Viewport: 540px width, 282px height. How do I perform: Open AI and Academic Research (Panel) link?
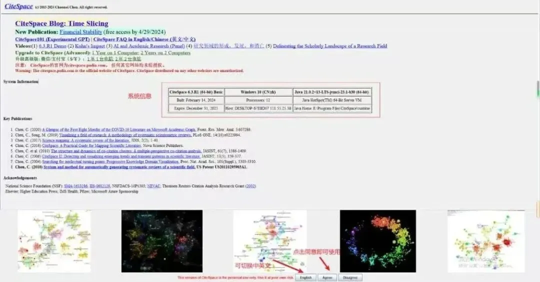click(x=149, y=46)
